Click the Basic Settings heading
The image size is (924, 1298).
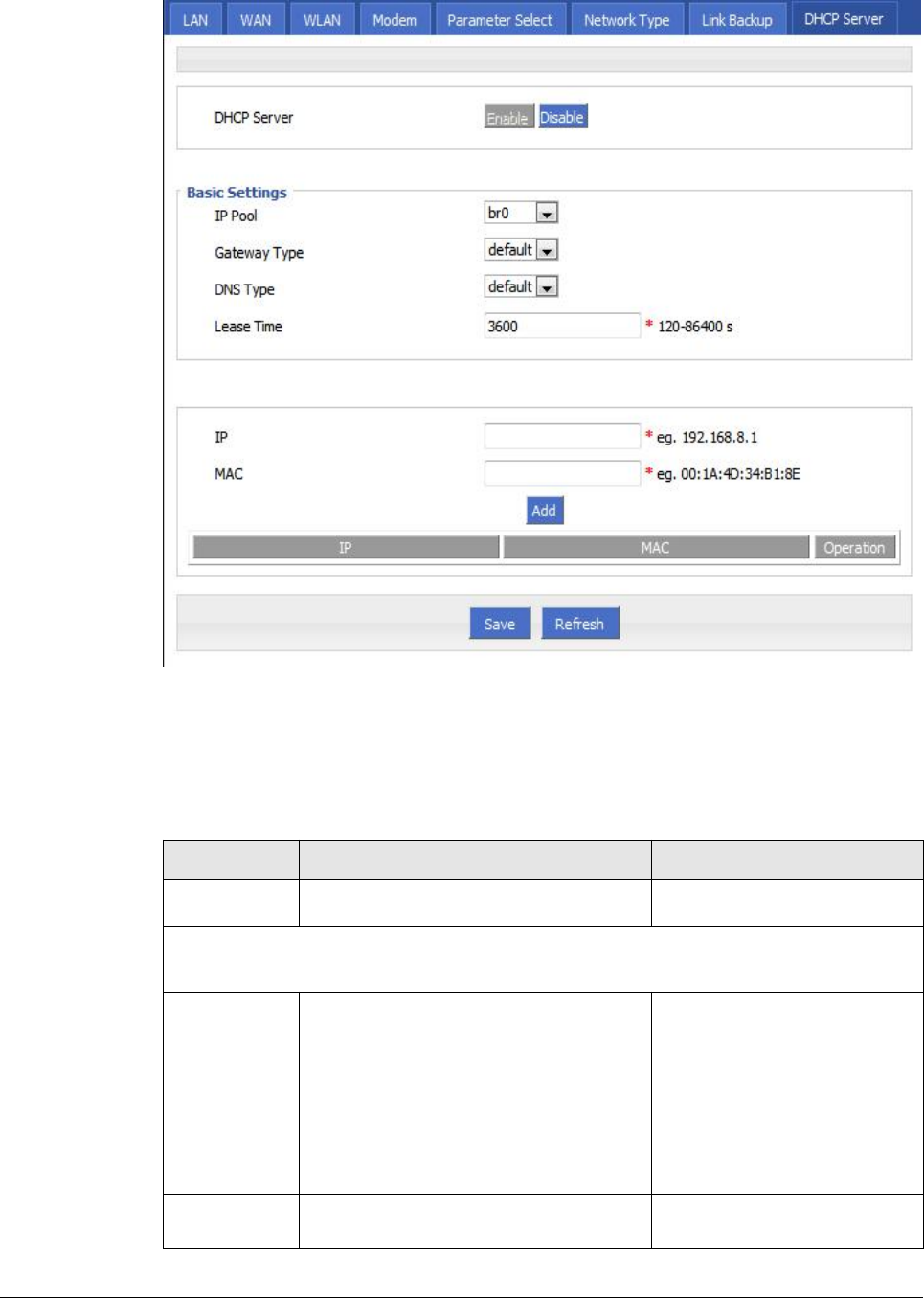[237, 193]
